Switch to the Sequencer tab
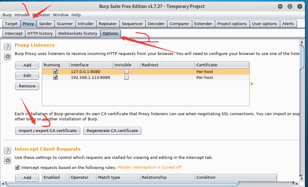Image resolution: width=308 pixels, height=187 pixels. [132, 24]
